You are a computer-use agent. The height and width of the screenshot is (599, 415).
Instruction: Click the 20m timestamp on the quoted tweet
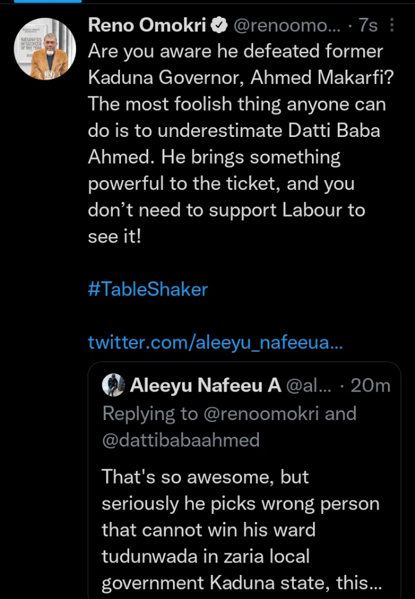370,386
